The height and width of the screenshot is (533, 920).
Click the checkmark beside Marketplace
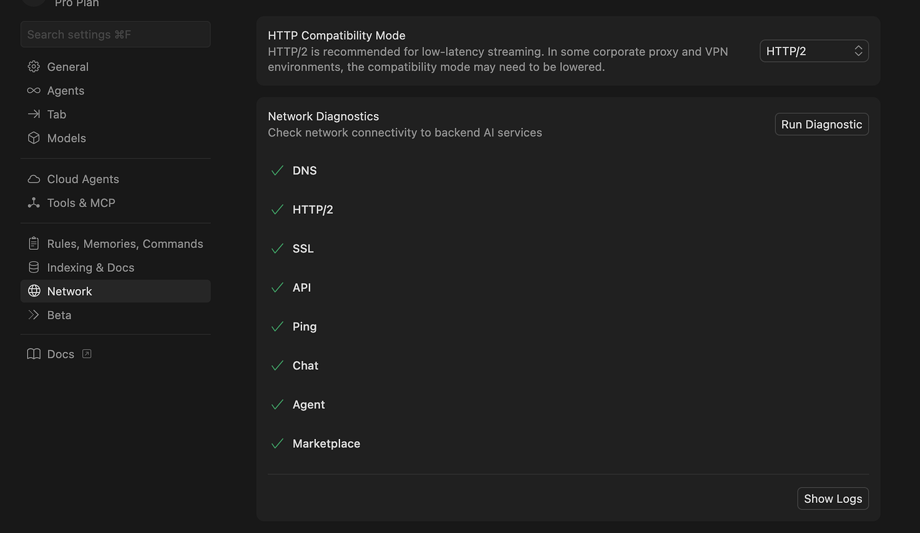[x=277, y=444]
